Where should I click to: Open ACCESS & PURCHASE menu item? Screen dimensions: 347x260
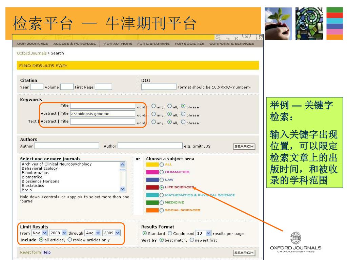[x=75, y=44]
